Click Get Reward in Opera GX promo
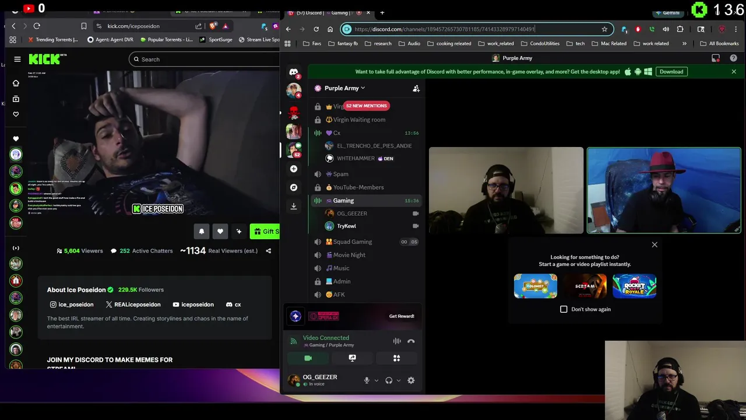This screenshot has height=420, width=746. click(x=402, y=316)
